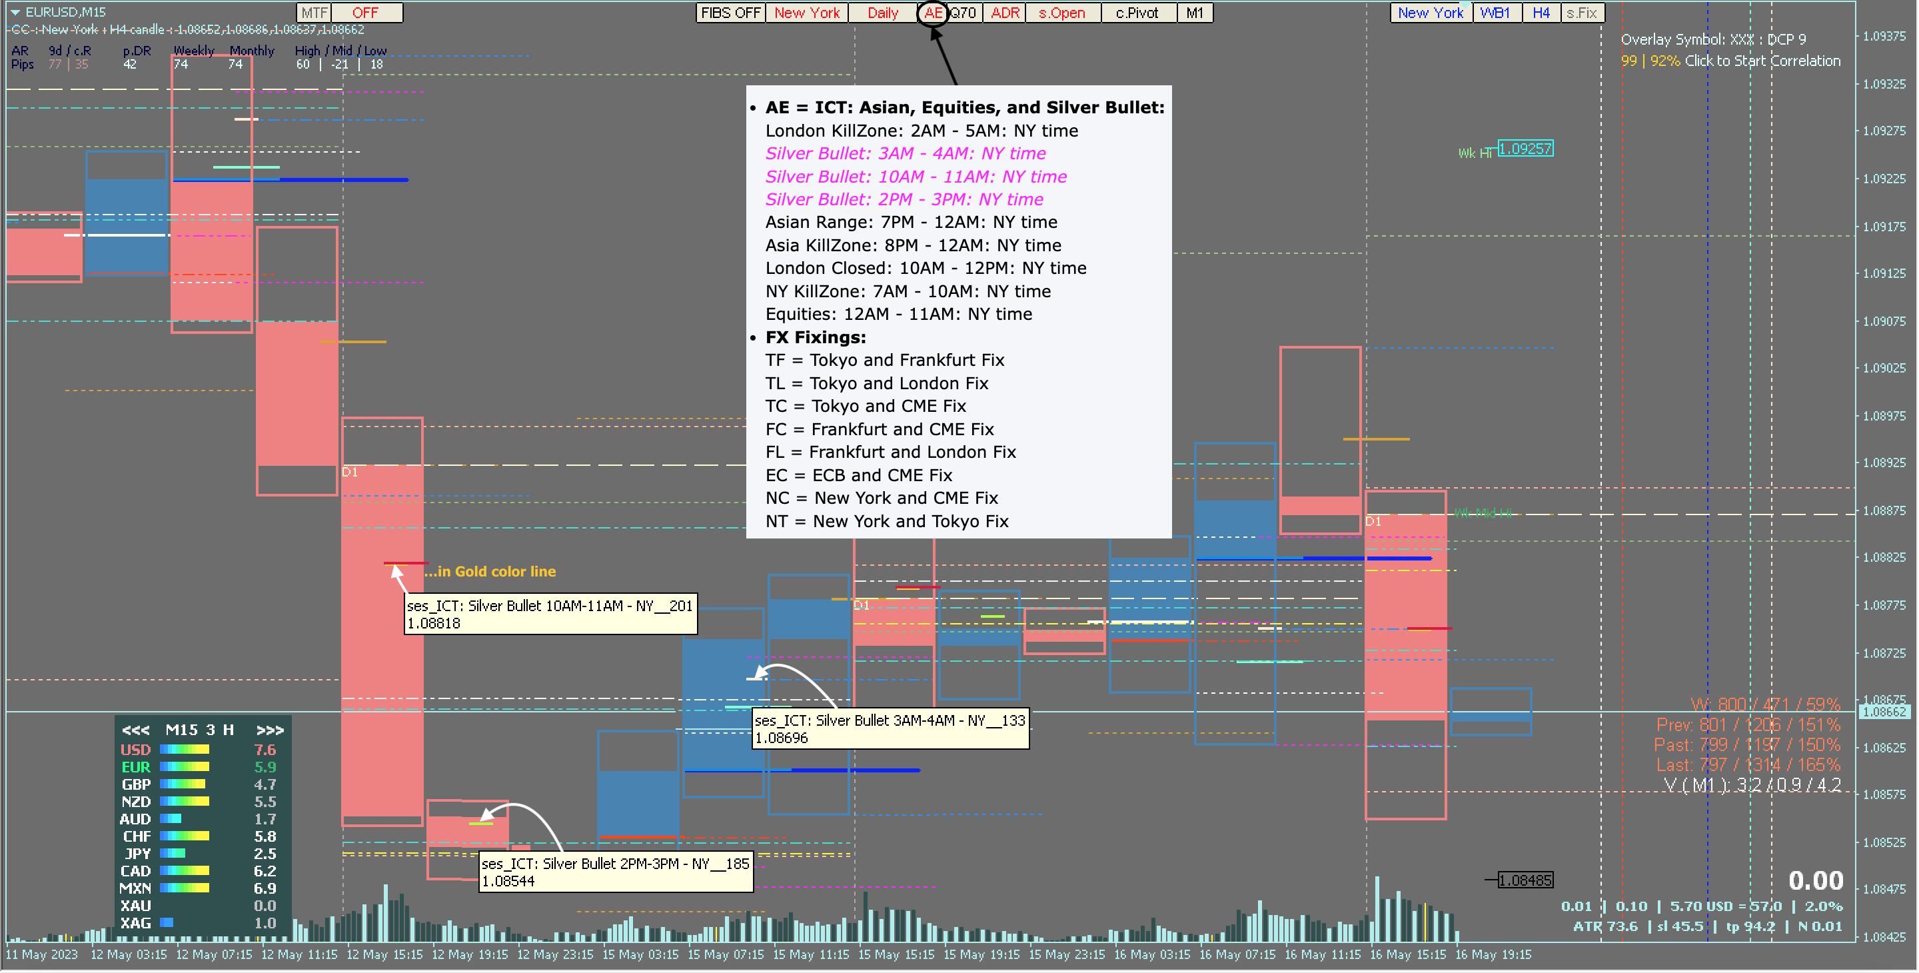
Task: Expand the triangle next to EURUSD,M15
Action: (x=15, y=12)
